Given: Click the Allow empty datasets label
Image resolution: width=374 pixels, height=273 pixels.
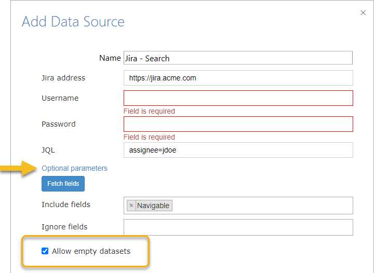Looking at the screenshot, I should point(91,251).
